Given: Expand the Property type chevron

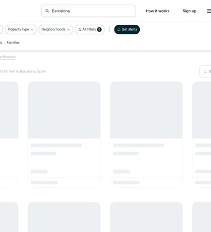Looking at the screenshot, I should (32, 30).
